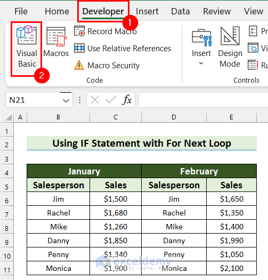Toggle Design Mode
Viewport: 268px width, 280px height.
tap(230, 47)
